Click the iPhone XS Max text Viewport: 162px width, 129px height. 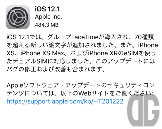(42, 53)
